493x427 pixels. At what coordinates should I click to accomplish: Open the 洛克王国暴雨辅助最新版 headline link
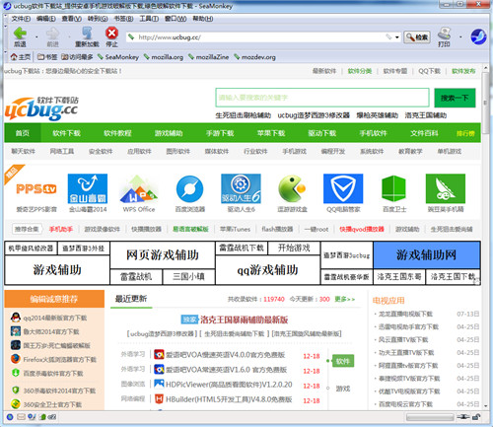pos(245,320)
